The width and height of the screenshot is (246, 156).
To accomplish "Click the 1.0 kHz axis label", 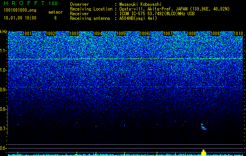I will (x=3, y=71).
